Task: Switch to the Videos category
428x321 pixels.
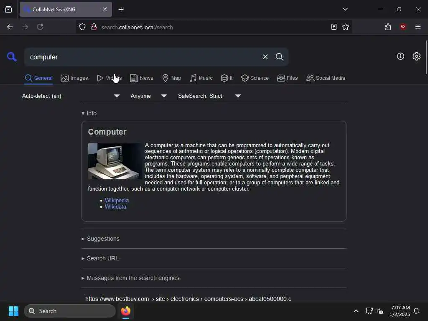Action: coord(109,78)
